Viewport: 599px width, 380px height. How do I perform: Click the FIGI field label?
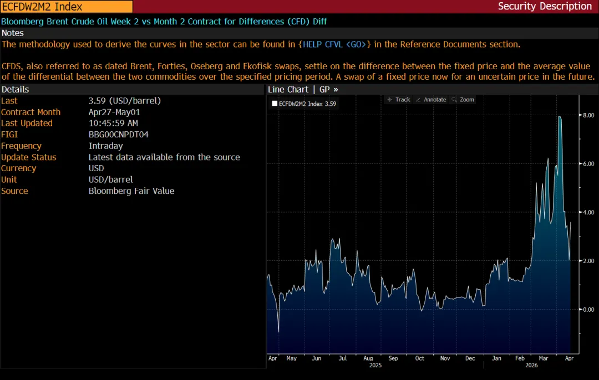[x=9, y=134]
